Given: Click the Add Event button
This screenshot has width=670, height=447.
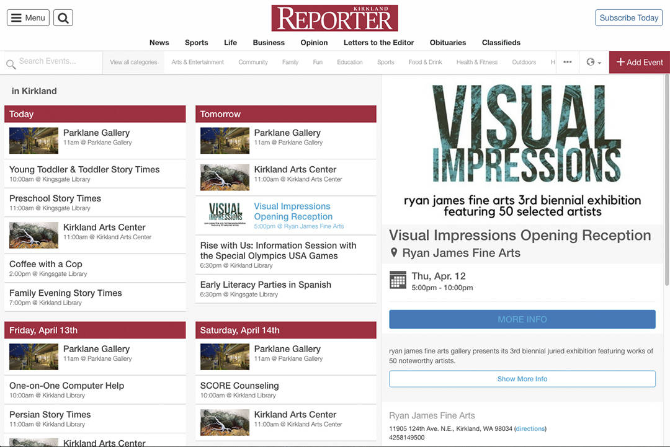Looking at the screenshot, I should click(x=639, y=63).
